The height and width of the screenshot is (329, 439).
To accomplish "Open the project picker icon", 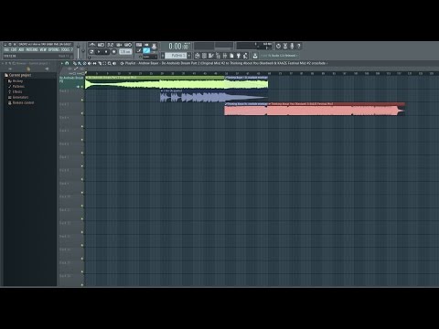I will 231,56.
